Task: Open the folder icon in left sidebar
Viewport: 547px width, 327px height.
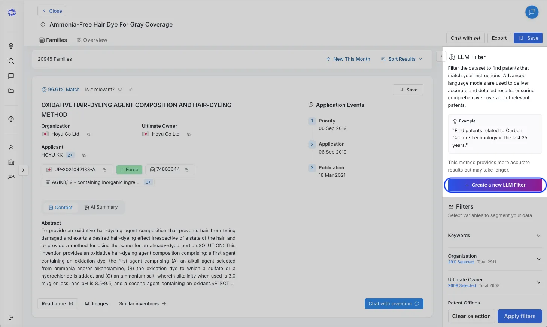Action: [x=11, y=91]
